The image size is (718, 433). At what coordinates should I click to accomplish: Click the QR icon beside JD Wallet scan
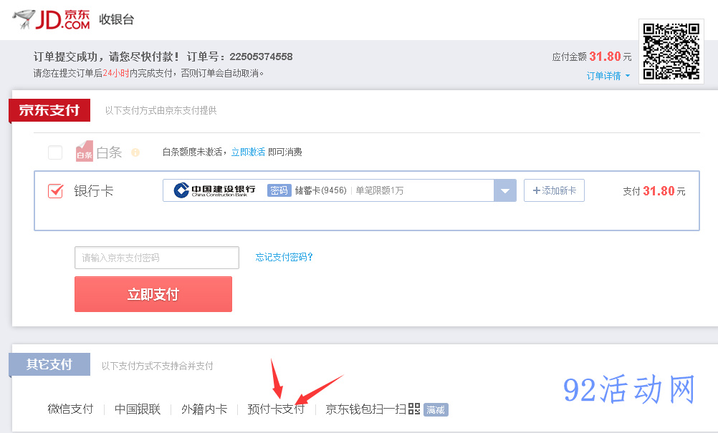(413, 409)
